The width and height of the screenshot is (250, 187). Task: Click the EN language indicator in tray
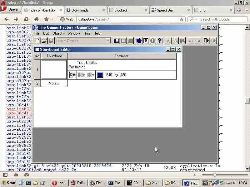[x=233, y=183]
